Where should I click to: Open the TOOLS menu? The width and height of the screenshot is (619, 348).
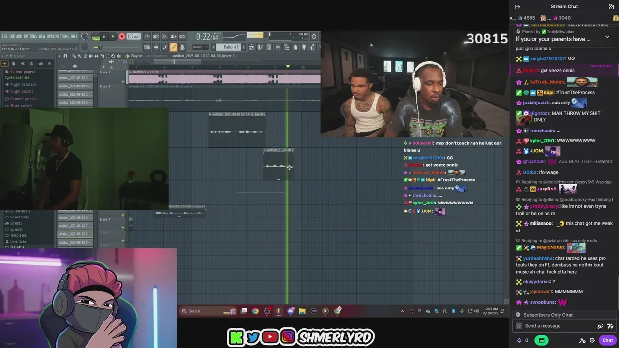pyautogui.click(x=65, y=36)
